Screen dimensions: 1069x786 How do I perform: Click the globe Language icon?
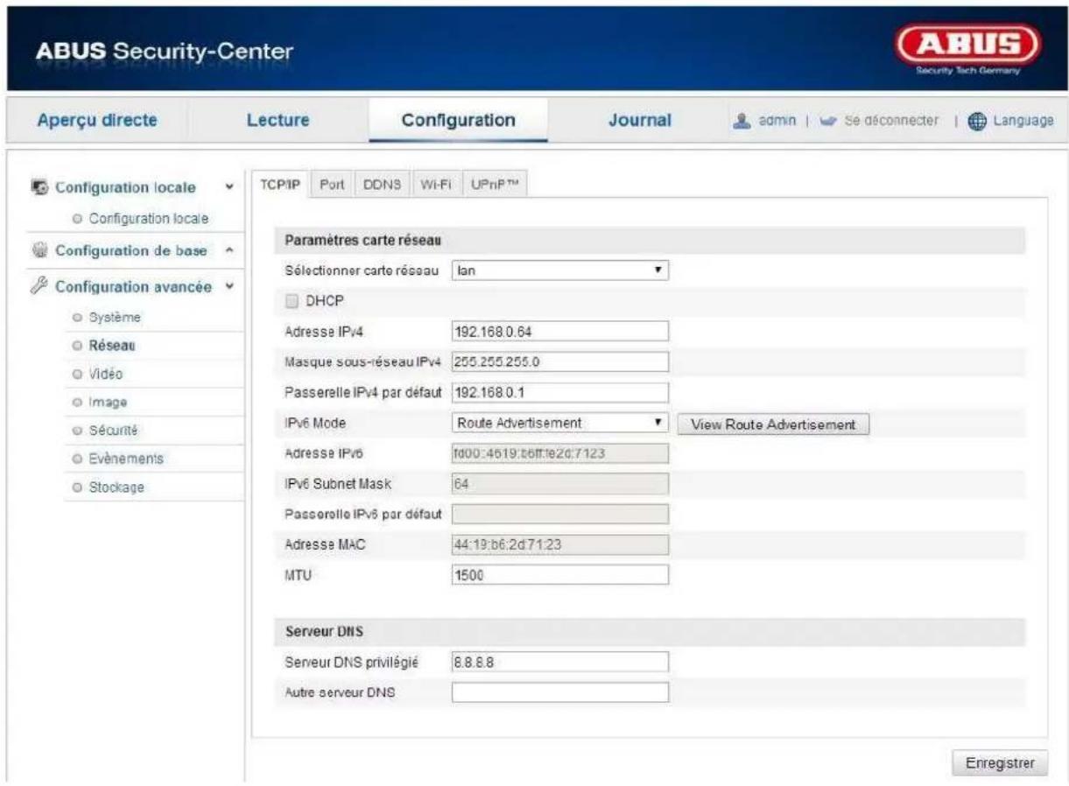(x=975, y=120)
